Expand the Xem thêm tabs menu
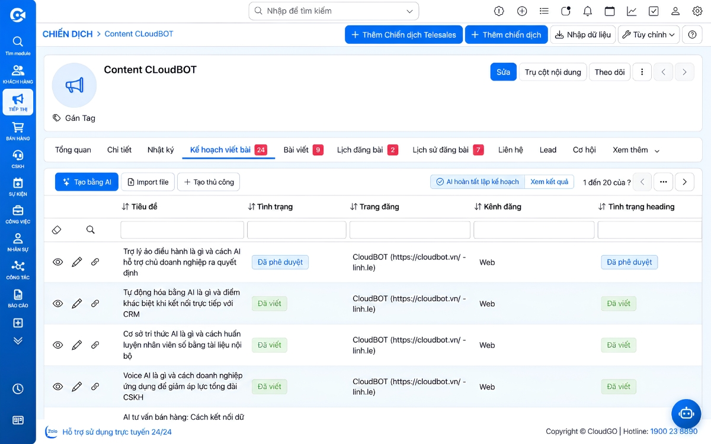This screenshot has height=444, width=711. point(636,150)
